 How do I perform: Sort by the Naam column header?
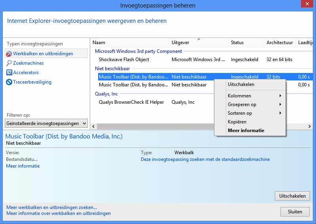click(x=130, y=43)
